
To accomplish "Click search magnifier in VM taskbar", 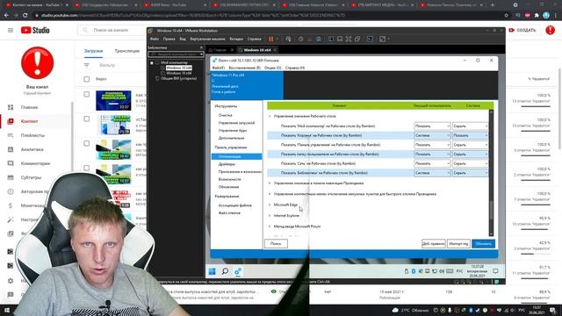I will tap(225, 271).
